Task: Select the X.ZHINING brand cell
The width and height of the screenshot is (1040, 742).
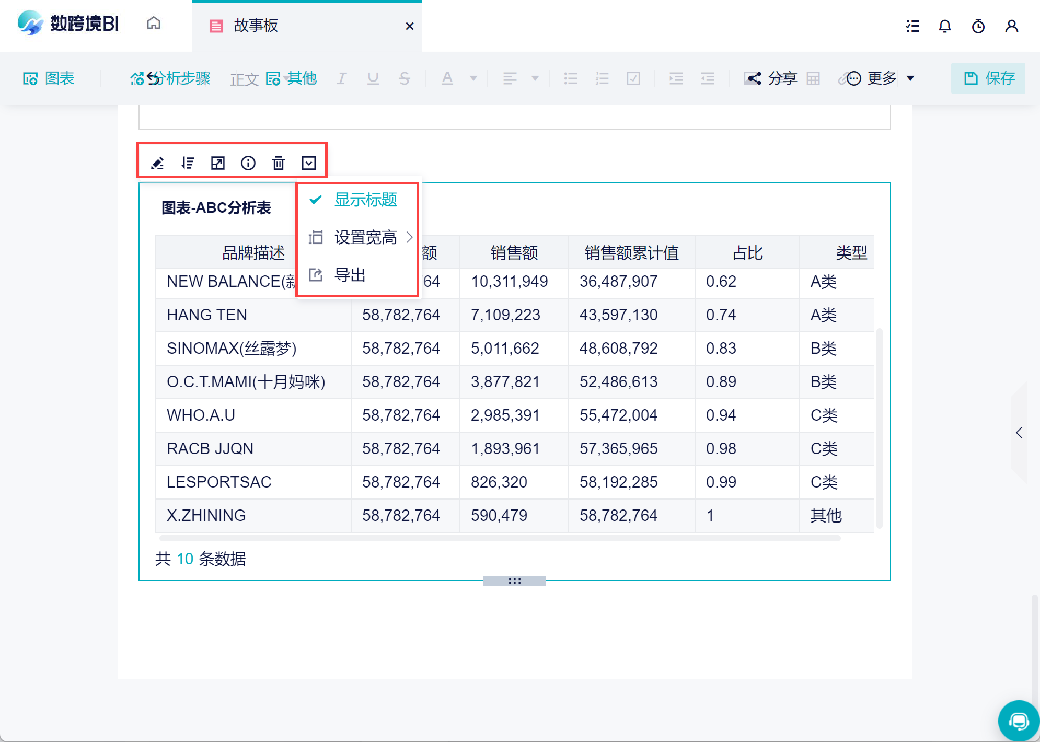Action: (253, 516)
